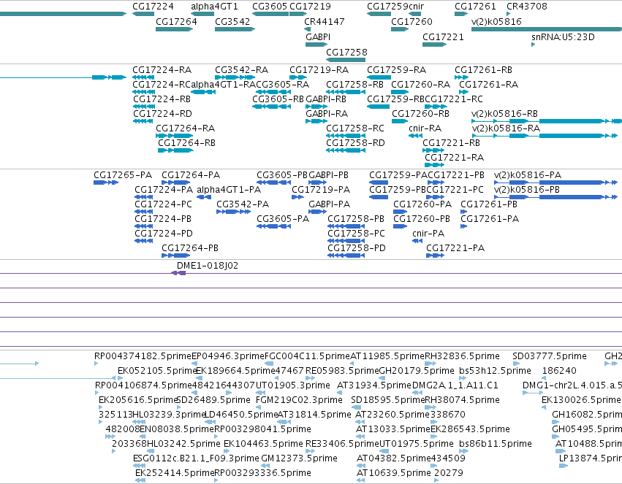622x484 pixels.
Task: Click the GABPI-PA protein label
Action: (x=329, y=204)
